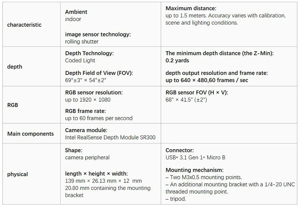Click 'Intel RealSense Depth Module SR300' text
Viewport: 300px width, 209px height.
point(110,137)
